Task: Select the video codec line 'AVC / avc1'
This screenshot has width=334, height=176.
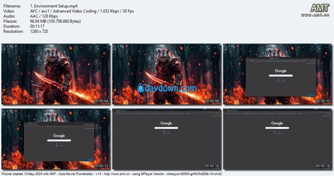Action: pos(40,11)
